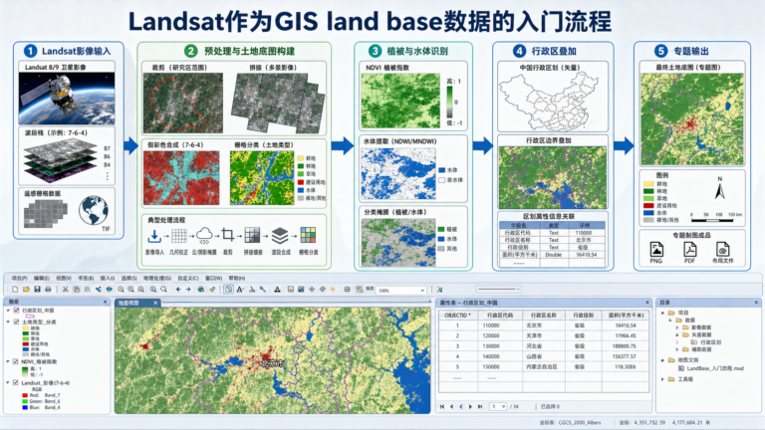765x430 pixels.
Task: Select the highlighted selection tool icon
Action: 228,289
